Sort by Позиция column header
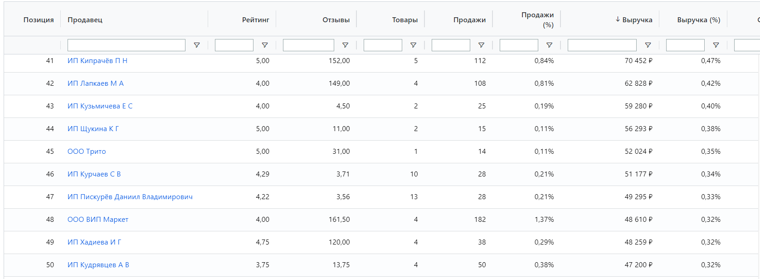 pyautogui.click(x=39, y=20)
